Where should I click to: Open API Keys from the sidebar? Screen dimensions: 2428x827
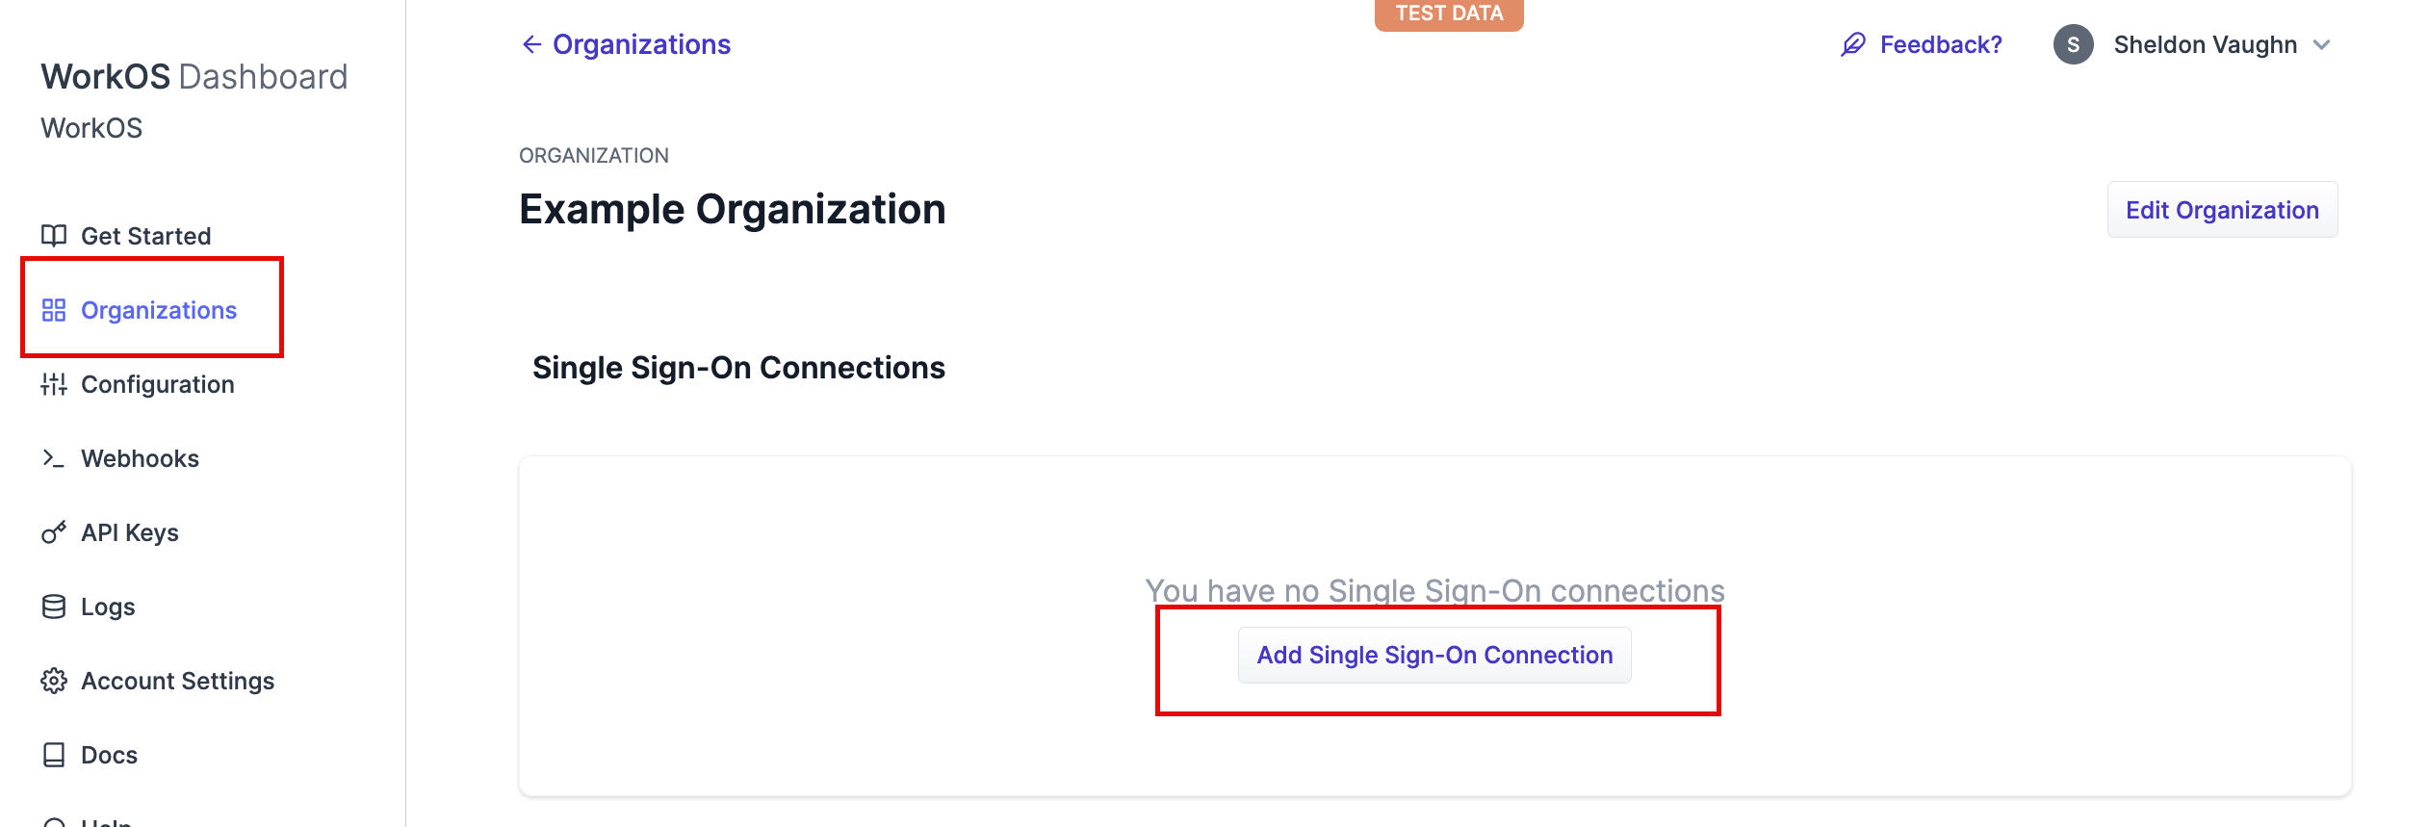pyautogui.click(x=130, y=532)
